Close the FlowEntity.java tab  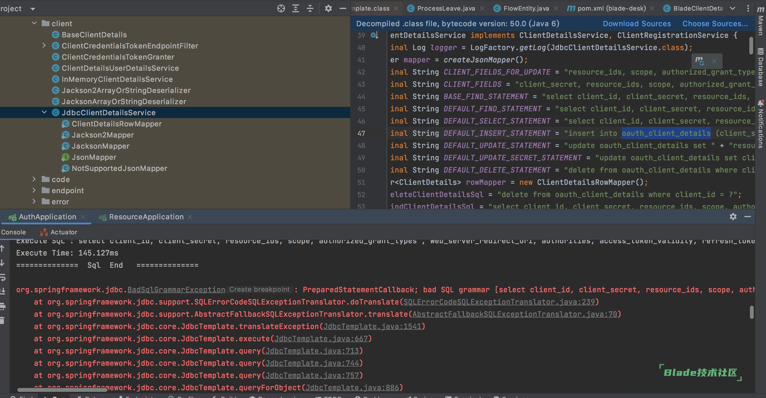click(556, 9)
